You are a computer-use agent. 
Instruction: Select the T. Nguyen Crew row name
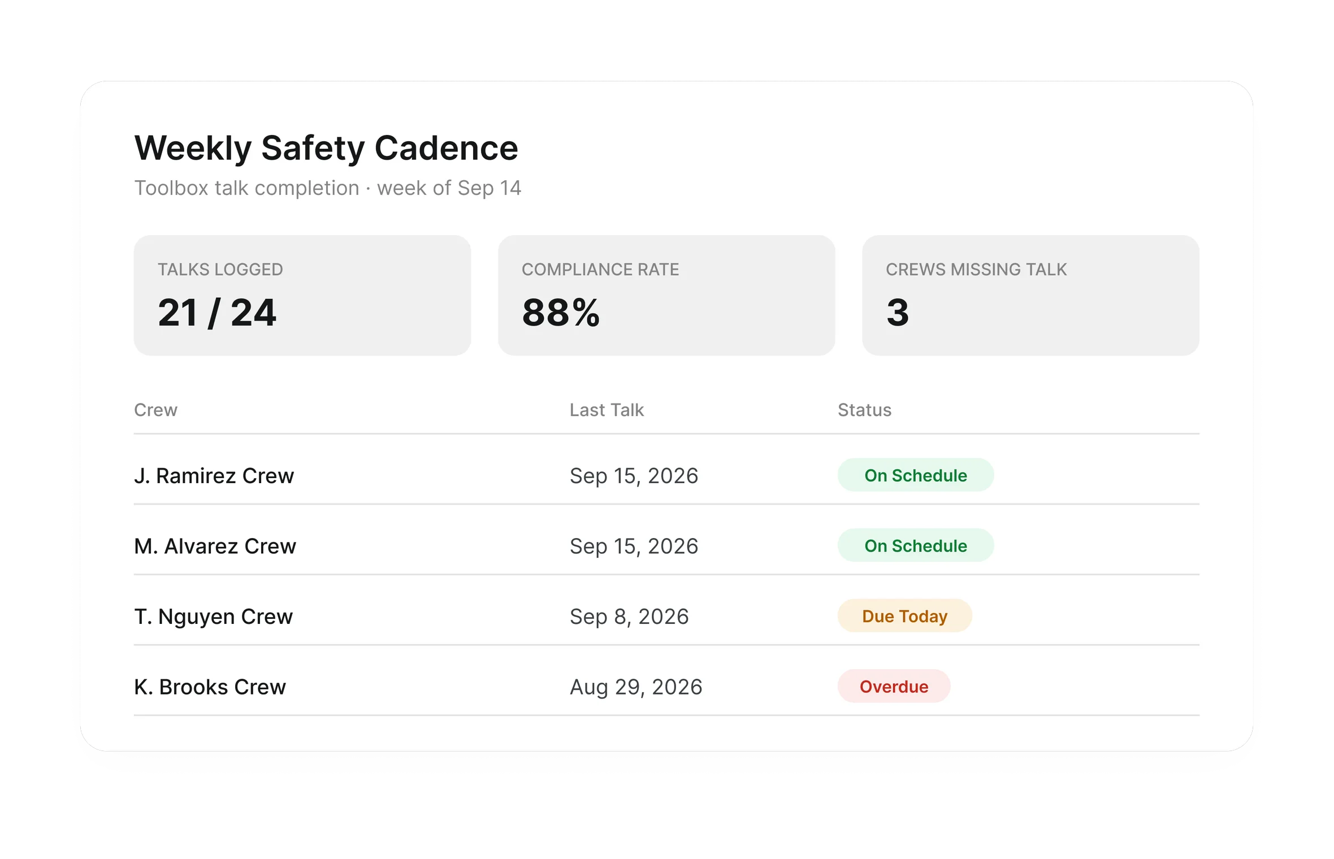213,617
